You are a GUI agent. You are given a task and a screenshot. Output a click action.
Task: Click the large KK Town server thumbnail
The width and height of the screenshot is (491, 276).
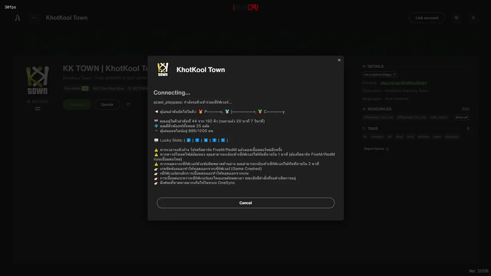tap(38, 80)
